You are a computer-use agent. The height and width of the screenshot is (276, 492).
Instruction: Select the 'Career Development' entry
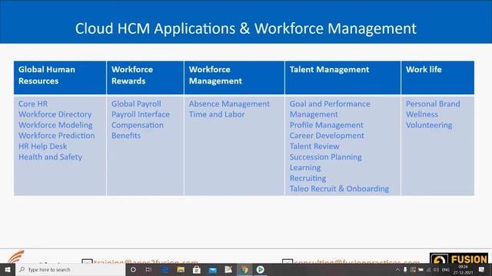327,136
